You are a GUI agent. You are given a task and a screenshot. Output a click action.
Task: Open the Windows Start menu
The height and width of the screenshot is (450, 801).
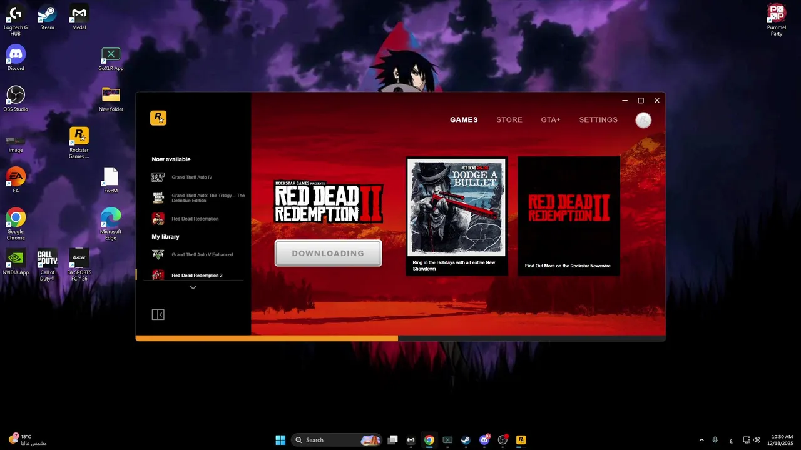[280, 440]
